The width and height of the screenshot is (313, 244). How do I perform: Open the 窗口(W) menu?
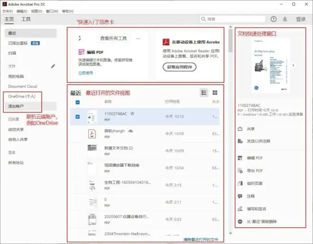click(x=52, y=11)
